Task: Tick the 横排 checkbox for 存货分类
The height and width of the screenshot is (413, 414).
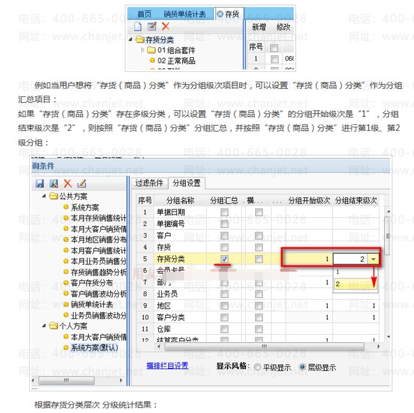Action: [x=259, y=259]
